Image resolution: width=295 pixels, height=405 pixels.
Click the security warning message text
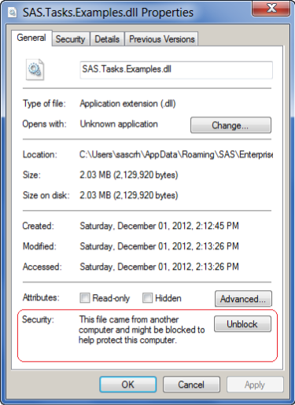tap(142, 330)
